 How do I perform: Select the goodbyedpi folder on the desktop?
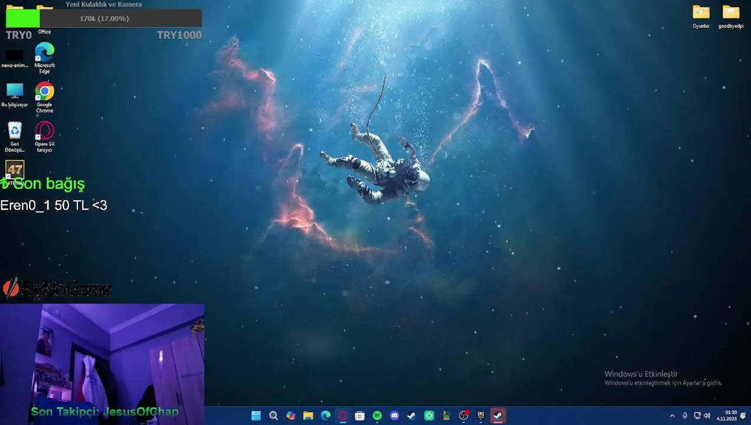coord(731,17)
